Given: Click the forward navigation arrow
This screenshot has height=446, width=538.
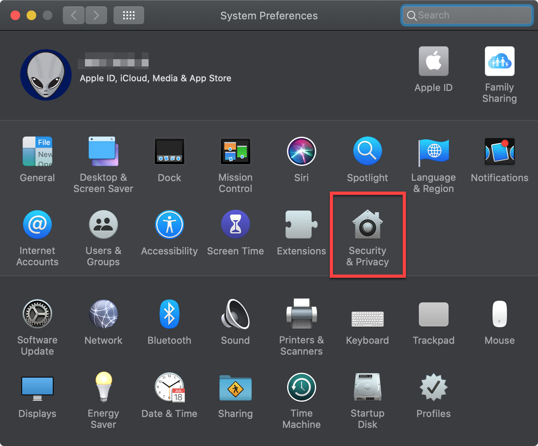Looking at the screenshot, I should click(96, 16).
